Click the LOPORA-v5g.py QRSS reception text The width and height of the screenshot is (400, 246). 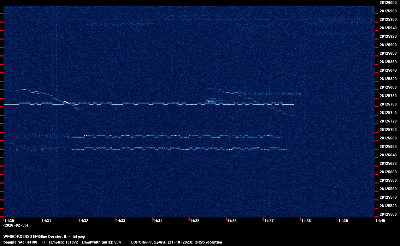point(176,242)
